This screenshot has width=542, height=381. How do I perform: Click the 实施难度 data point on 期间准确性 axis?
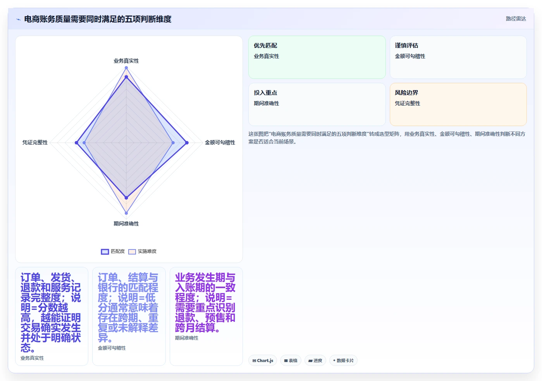[126, 213]
